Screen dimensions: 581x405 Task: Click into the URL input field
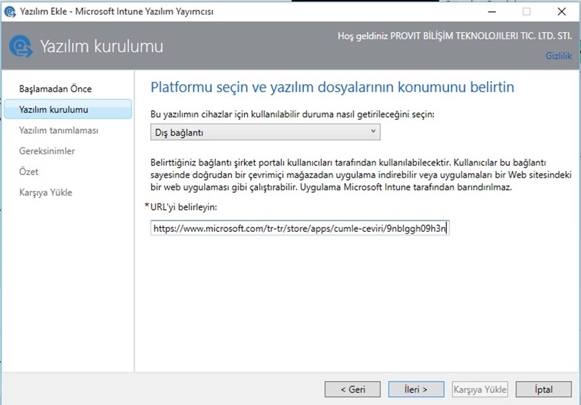(x=300, y=228)
